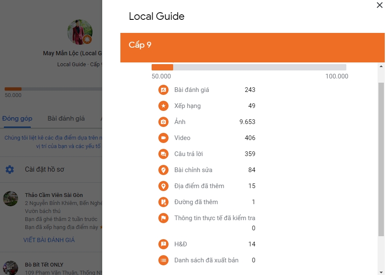Screen dimensions: 389x275
Task: Click the Bài đánh giá stat label
Action: [x=191, y=90]
